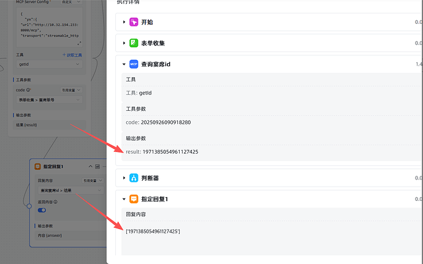This screenshot has width=423, height=264.
Task: Toggle the 返回内容 switch
Action: tap(42, 210)
